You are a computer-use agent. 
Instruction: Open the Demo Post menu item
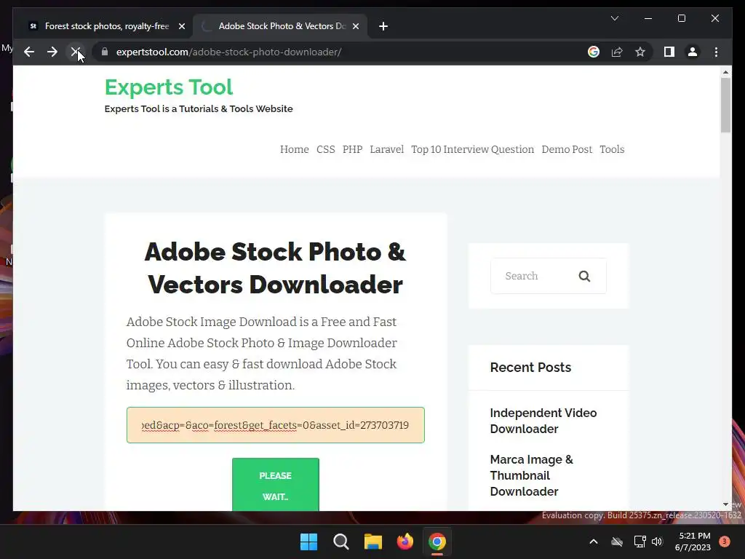(567, 149)
